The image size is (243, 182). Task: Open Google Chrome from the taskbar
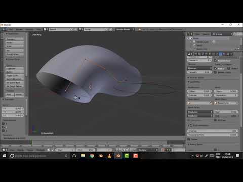coord(92,156)
